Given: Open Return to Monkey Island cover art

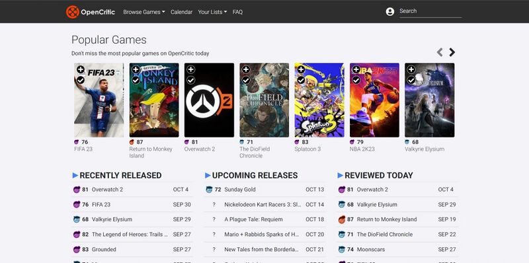Looking at the screenshot, I should click(x=154, y=100).
